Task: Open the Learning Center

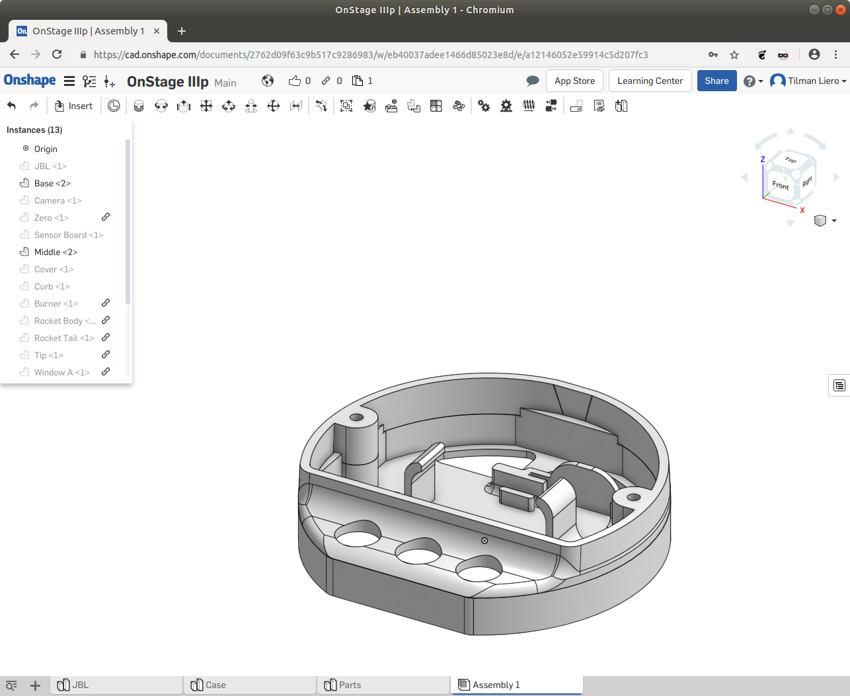Action: coord(650,81)
